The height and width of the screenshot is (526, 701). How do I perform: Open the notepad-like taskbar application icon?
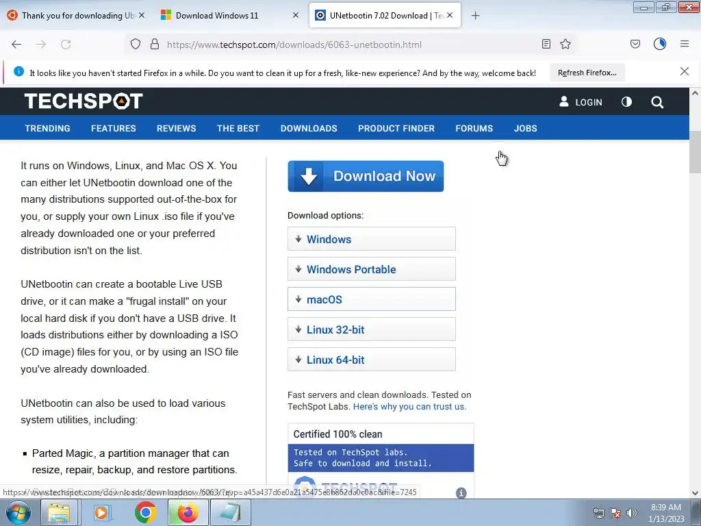(x=231, y=512)
